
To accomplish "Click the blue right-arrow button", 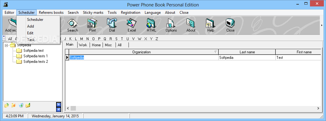I will coord(58,104).
